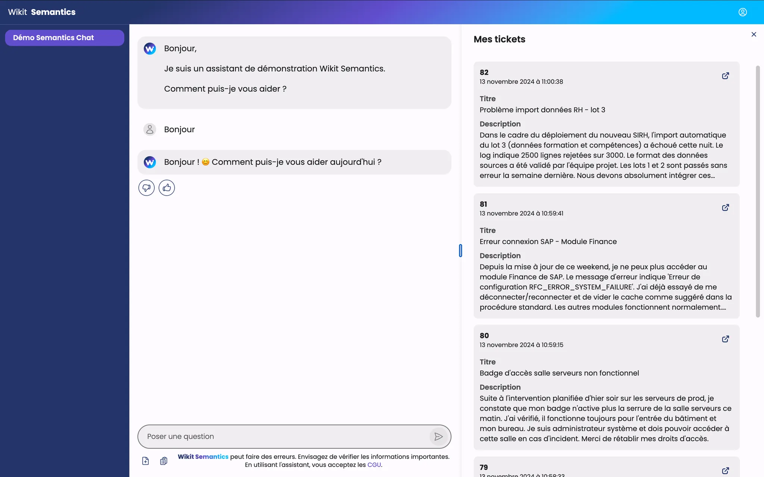Give thumbs down feedback on the assistant reply
This screenshot has width=764, height=477.
[146, 187]
